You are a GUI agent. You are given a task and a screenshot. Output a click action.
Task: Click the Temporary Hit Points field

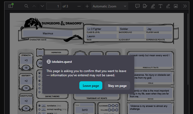[97, 95]
